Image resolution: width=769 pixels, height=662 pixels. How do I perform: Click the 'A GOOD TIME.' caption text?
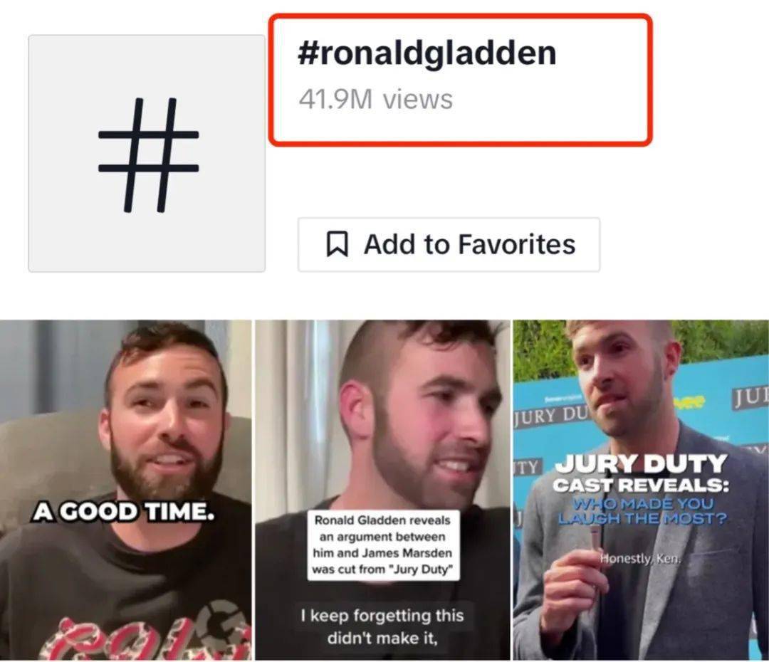tap(124, 512)
